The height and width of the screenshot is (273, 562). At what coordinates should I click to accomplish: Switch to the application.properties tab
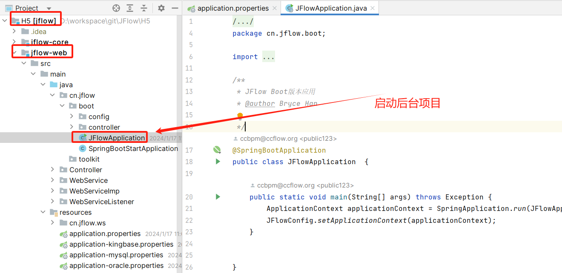[x=233, y=8]
